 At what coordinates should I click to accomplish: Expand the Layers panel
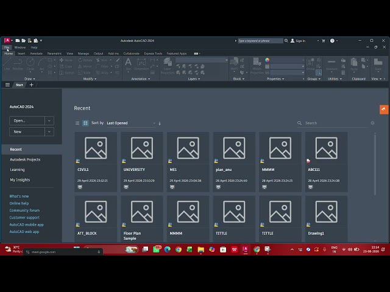click(194, 78)
